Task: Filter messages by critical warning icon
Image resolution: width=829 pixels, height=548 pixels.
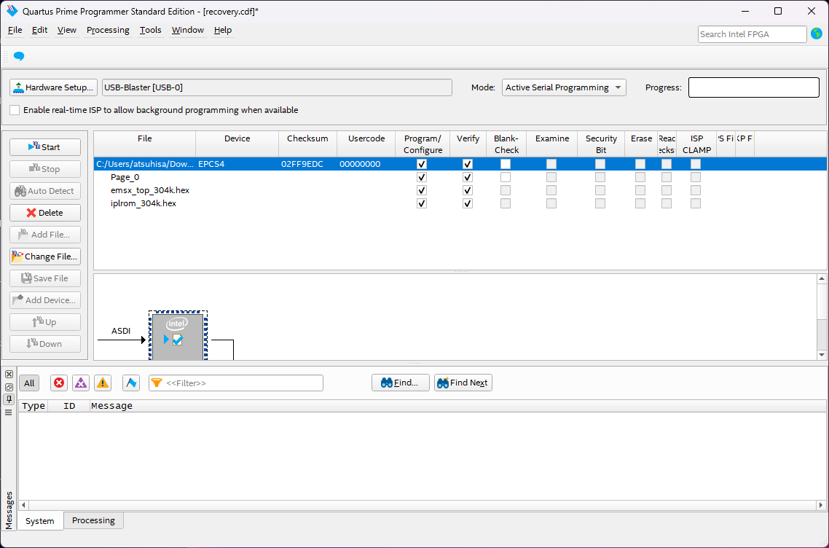Action: 81,383
